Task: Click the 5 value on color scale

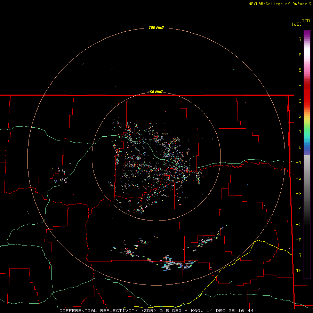Action: pyautogui.click(x=300, y=70)
